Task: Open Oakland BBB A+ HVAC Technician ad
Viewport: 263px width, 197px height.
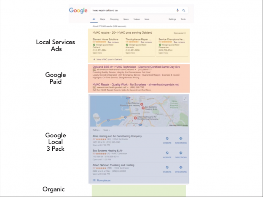Action: (136, 67)
